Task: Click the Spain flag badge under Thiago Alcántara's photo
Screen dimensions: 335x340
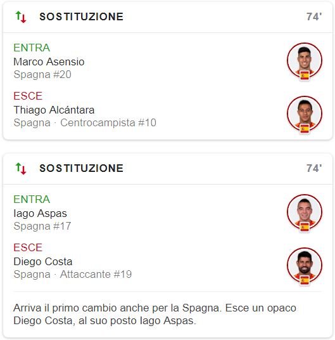Action: [305, 129]
